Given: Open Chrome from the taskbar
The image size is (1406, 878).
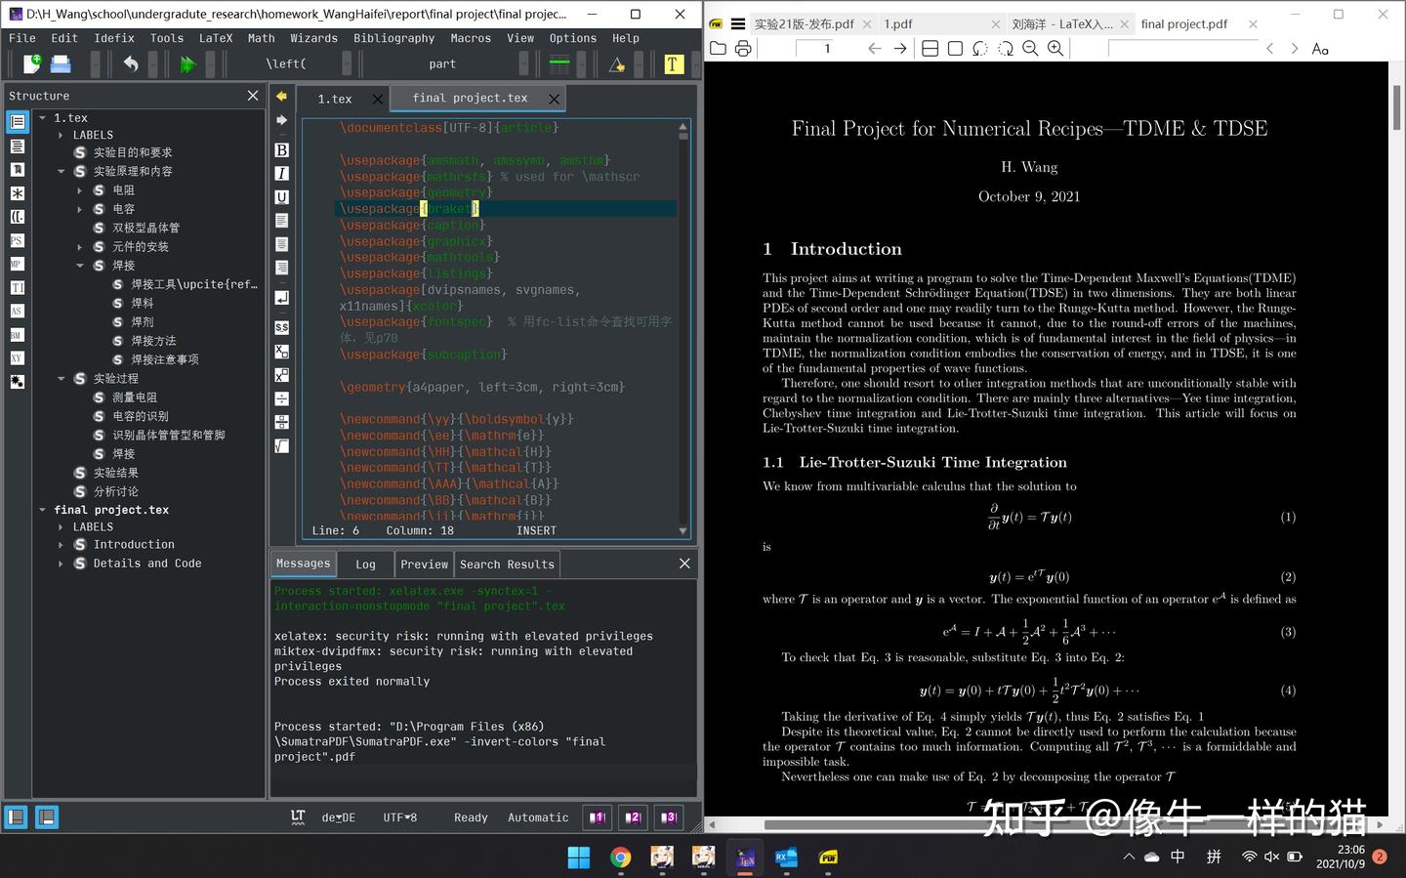Looking at the screenshot, I should click(620, 857).
